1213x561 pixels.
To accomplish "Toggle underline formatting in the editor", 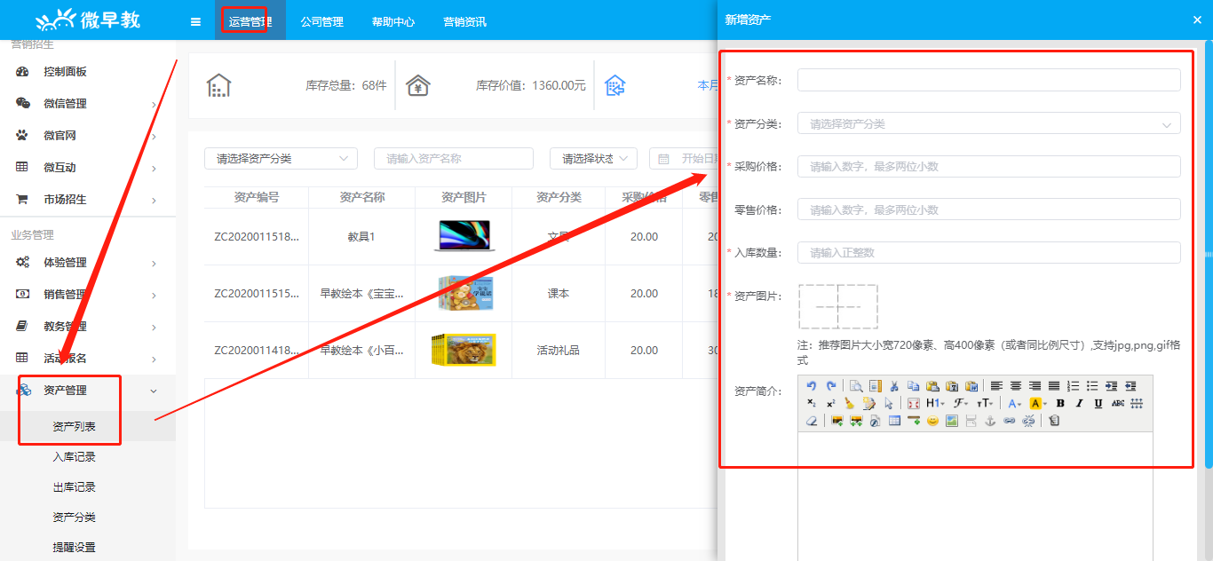I will [x=1098, y=404].
